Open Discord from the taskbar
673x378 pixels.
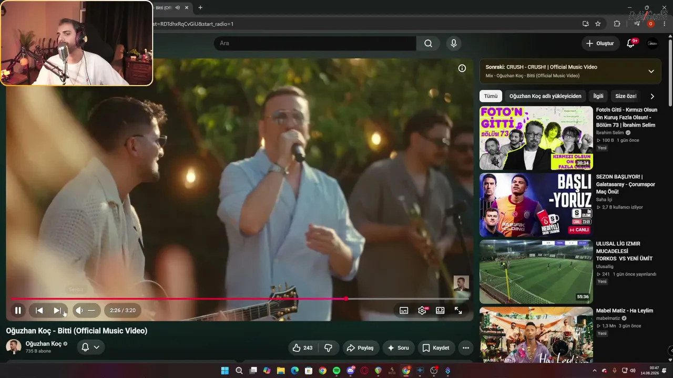coord(351,371)
